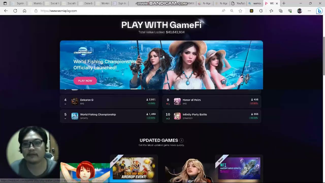This screenshot has width=325, height=183.
Task: Click the page vertical scrollbar thumb
Action: click(x=324, y=56)
